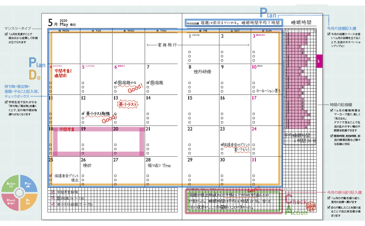This screenshot has height=226, width=365.
Task: Click the large green Action label at bottom right
Action: (x=296, y=211)
